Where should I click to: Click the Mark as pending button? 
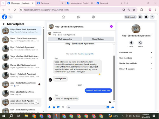65,39
